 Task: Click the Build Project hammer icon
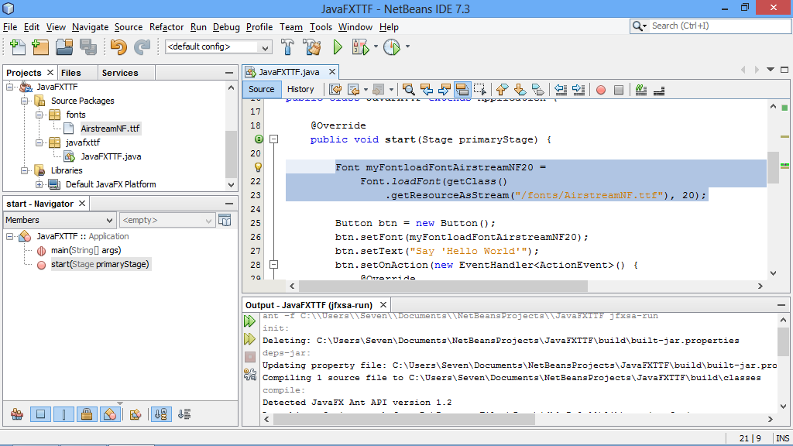[288, 47]
